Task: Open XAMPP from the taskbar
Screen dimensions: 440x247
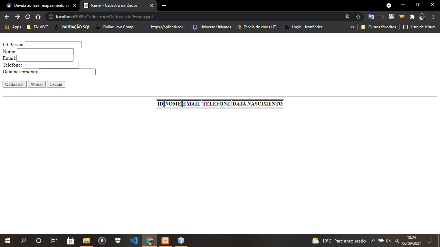Action: click(x=165, y=241)
